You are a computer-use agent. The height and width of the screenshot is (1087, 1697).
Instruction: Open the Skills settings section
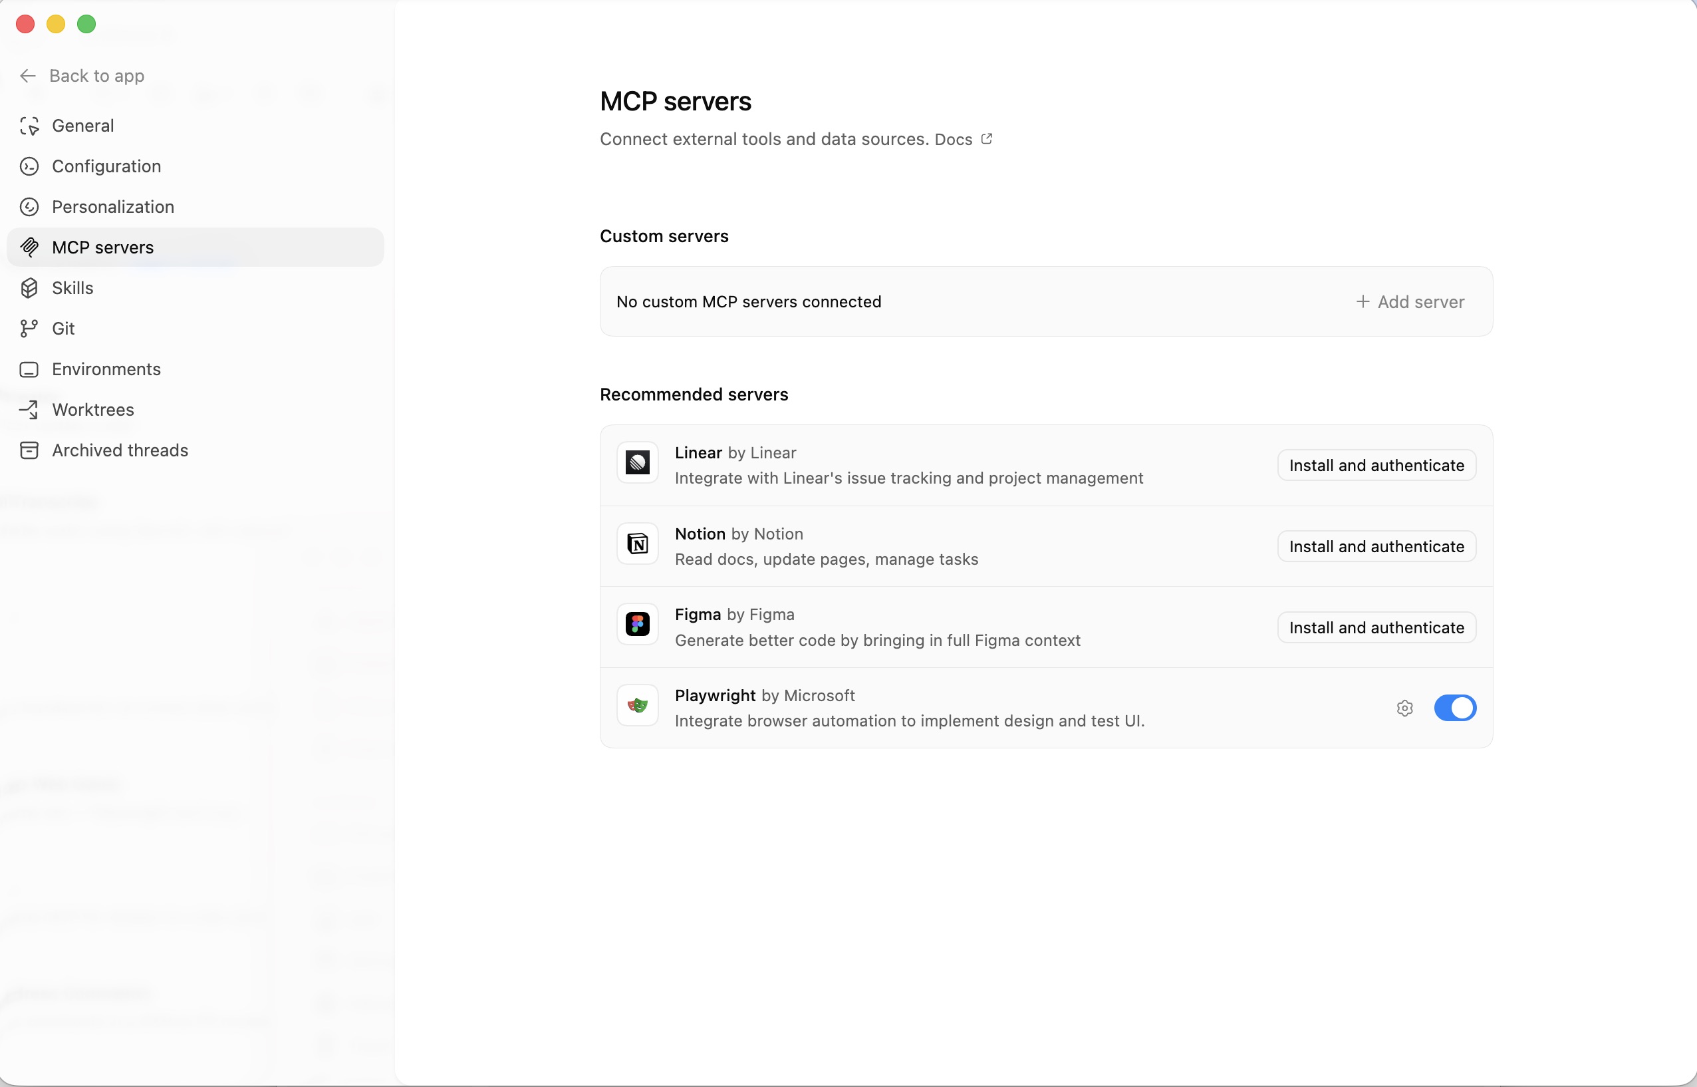click(72, 288)
